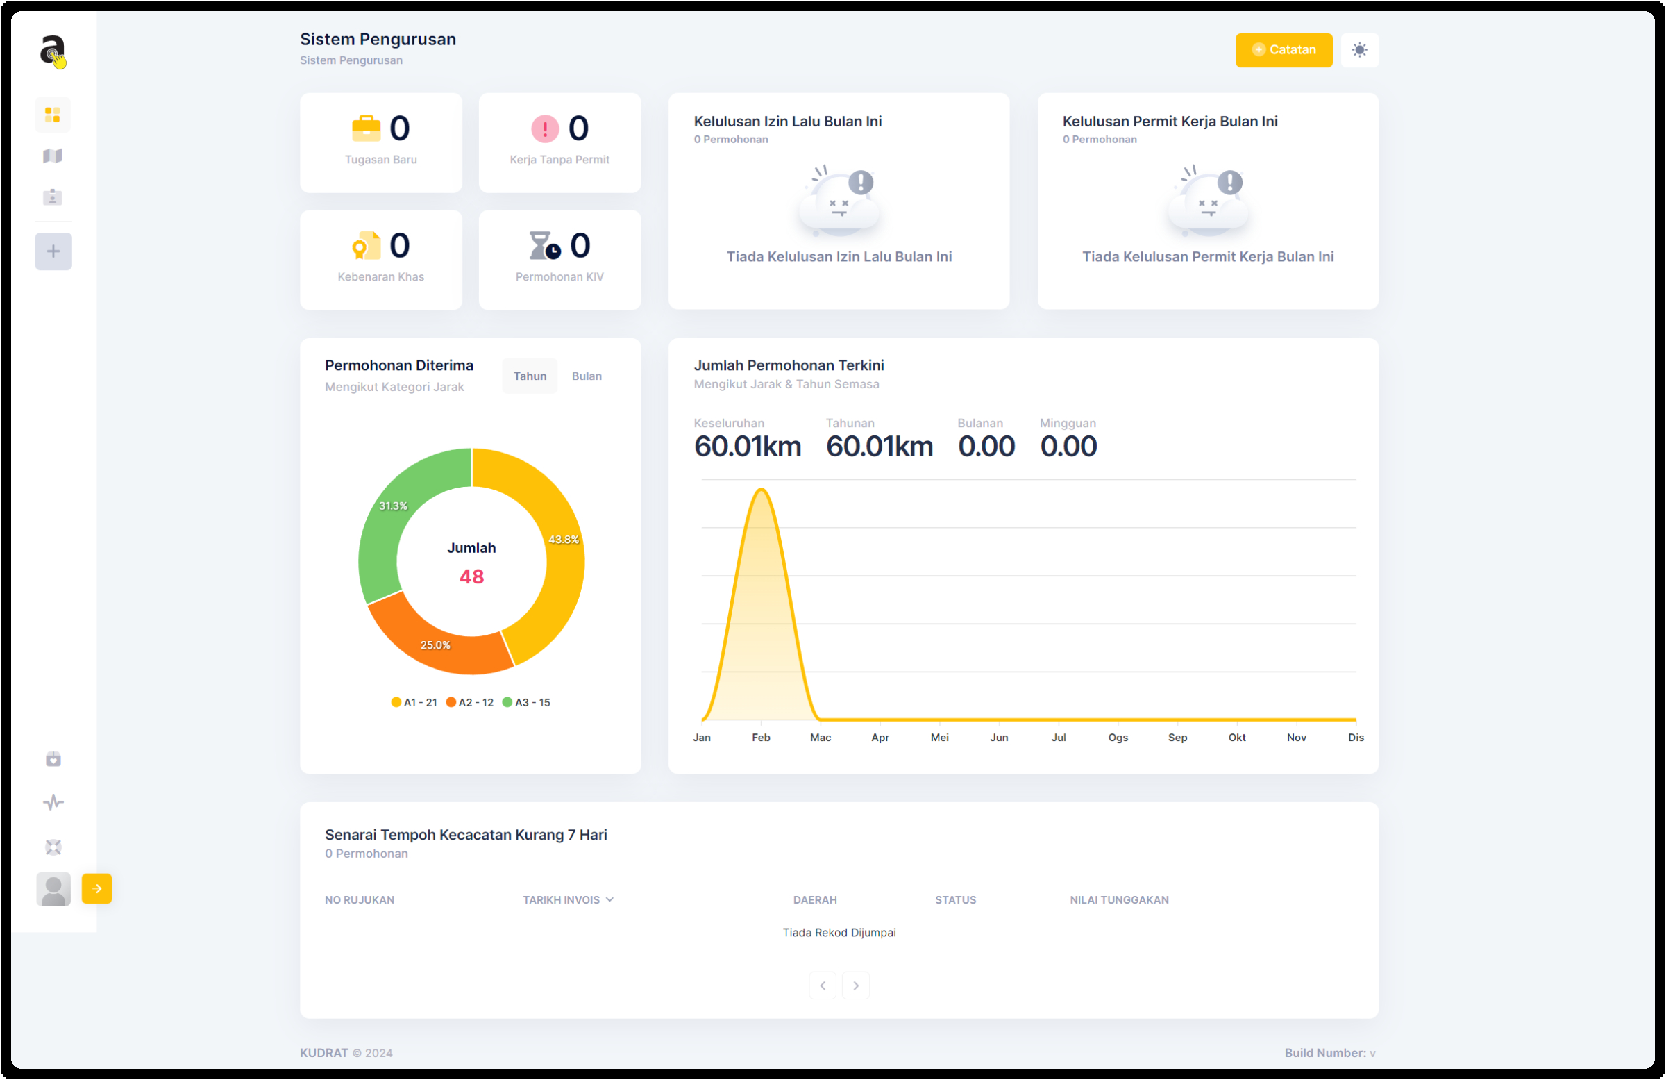Open the user profile avatar
1666x1080 pixels.
coord(53,890)
